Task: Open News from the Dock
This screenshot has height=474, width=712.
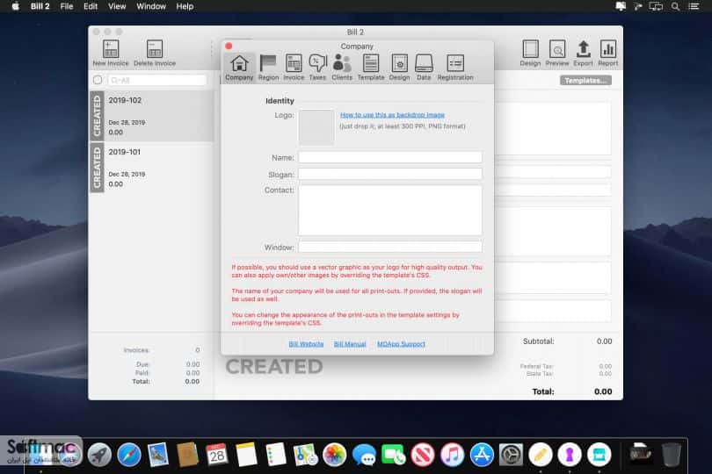Action: pos(423,455)
